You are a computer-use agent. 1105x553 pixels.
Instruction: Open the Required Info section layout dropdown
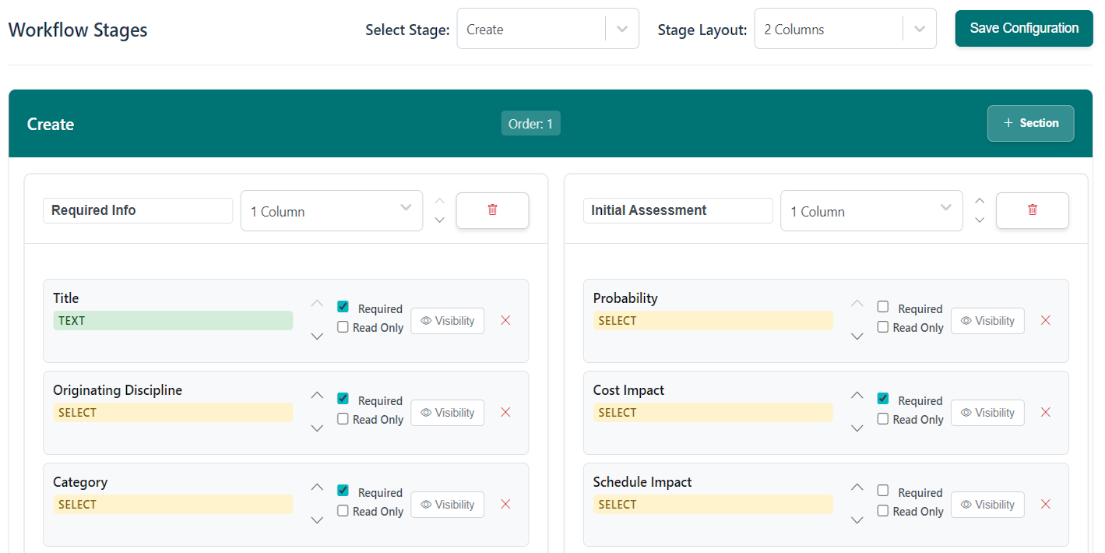click(331, 210)
